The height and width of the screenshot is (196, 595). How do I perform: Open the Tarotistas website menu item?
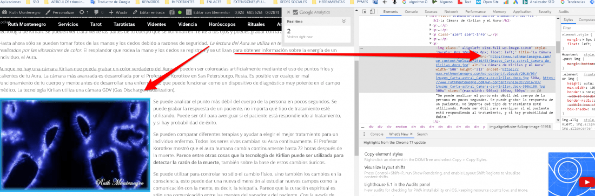(x=123, y=24)
